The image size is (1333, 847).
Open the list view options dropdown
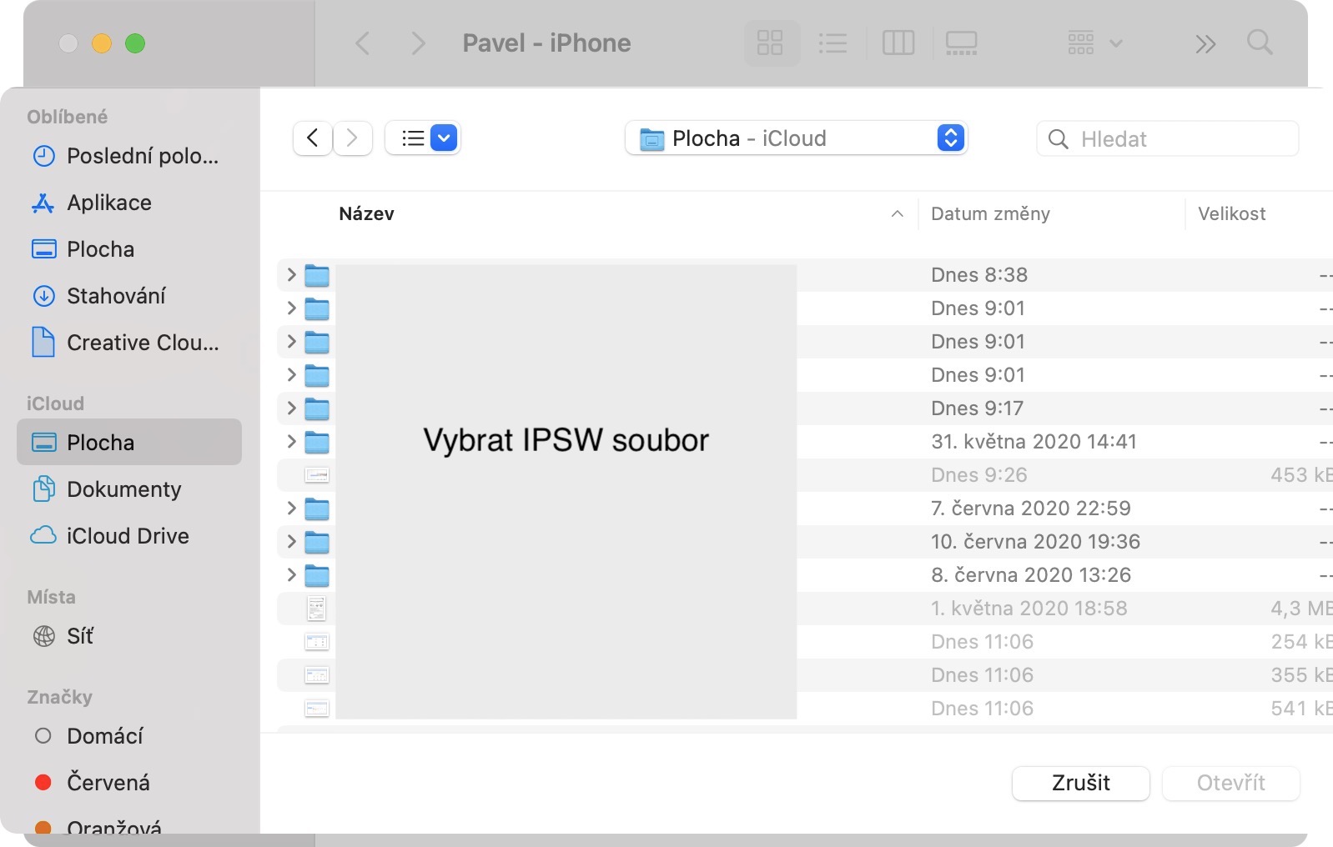(x=423, y=138)
